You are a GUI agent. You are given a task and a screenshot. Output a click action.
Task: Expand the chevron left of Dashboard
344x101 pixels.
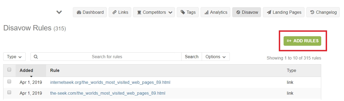coord(59,12)
